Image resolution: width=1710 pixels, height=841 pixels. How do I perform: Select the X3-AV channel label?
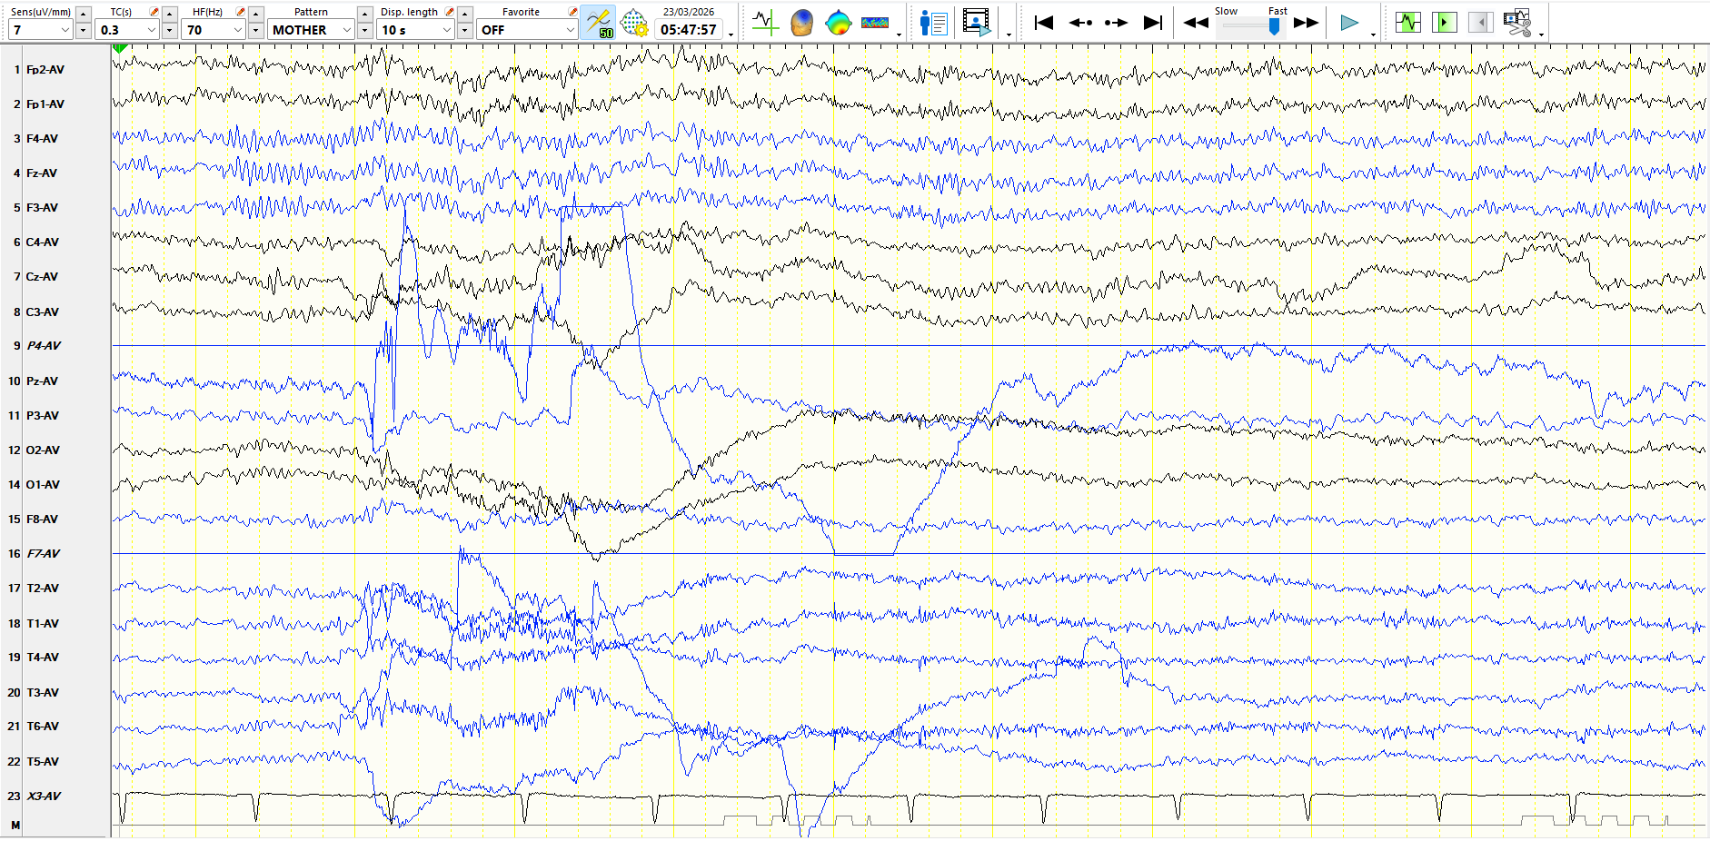pos(44,796)
